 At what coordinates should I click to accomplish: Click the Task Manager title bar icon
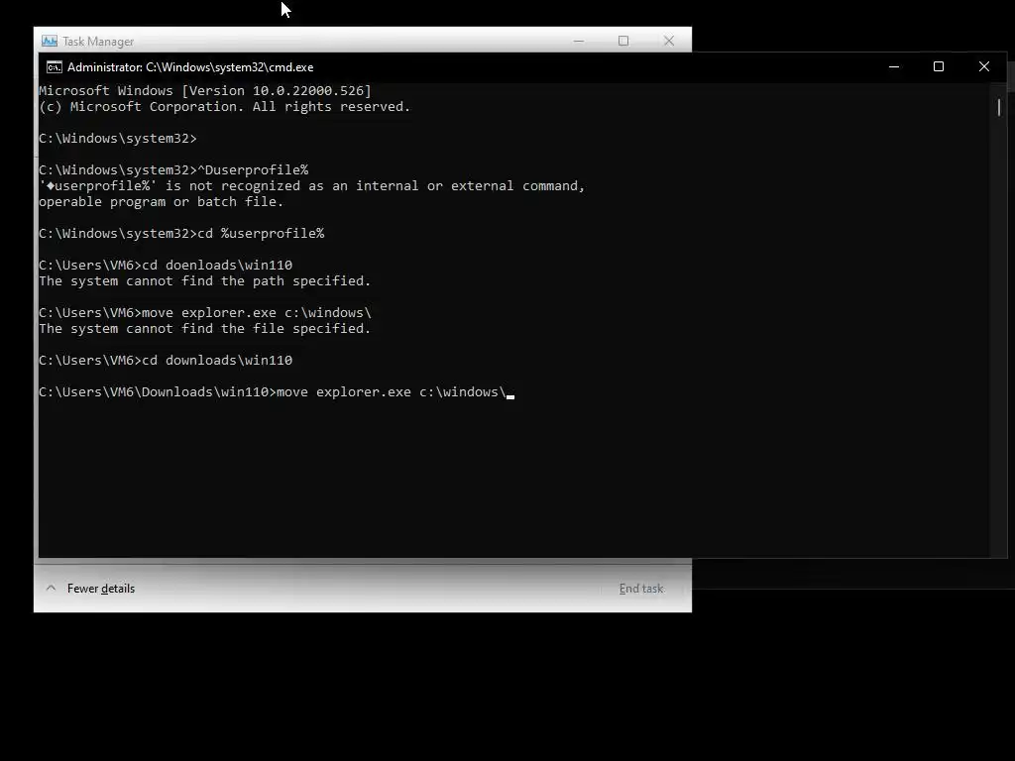point(50,41)
